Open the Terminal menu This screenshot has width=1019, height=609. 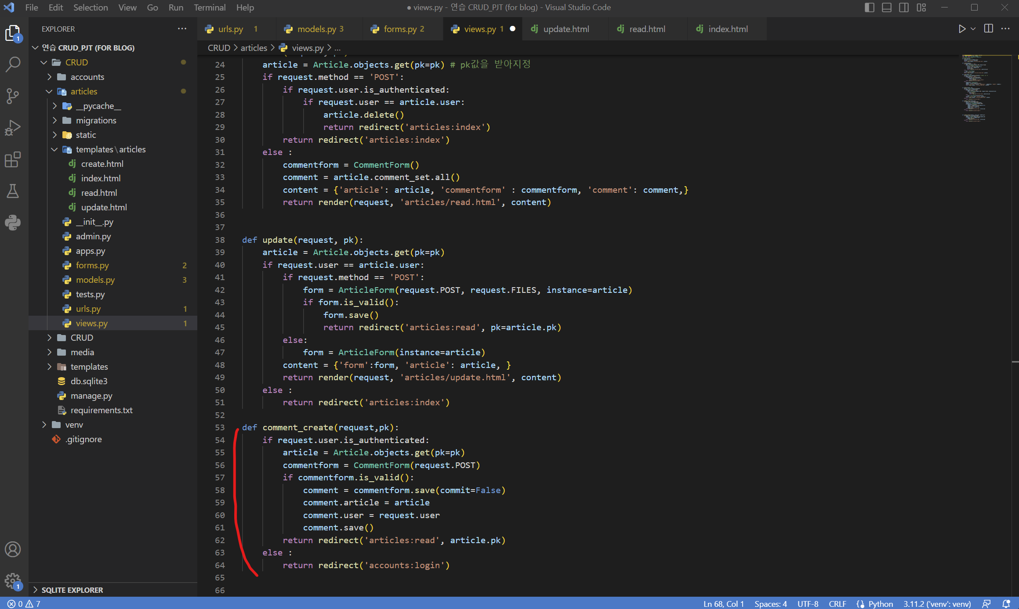[x=209, y=7]
